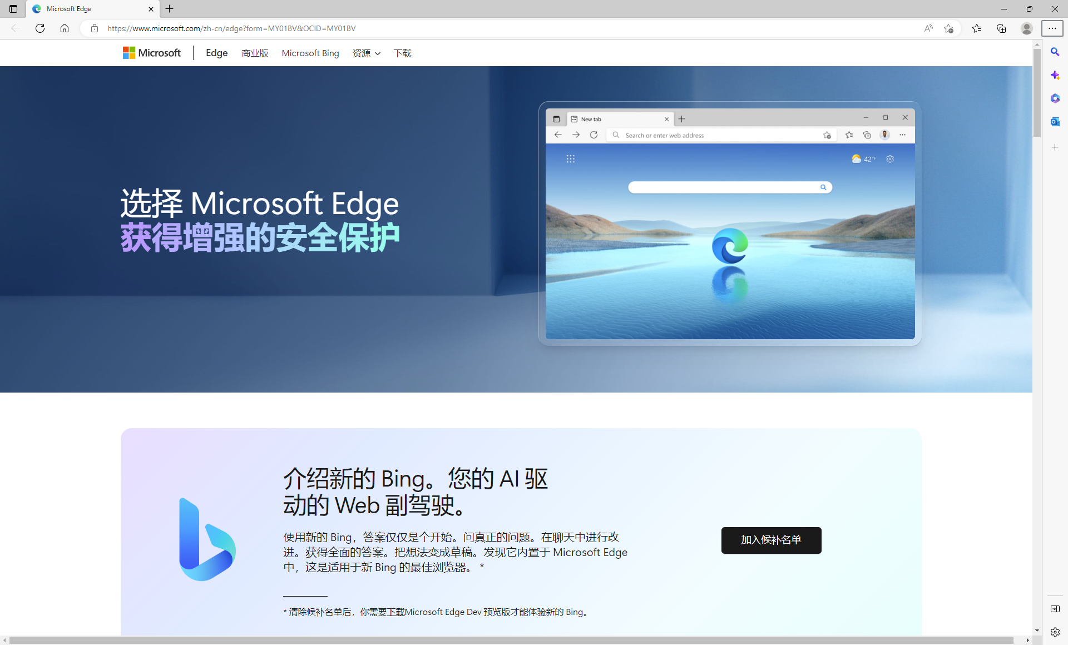
Task: Open a new tab with plus button
Action: [x=170, y=9]
